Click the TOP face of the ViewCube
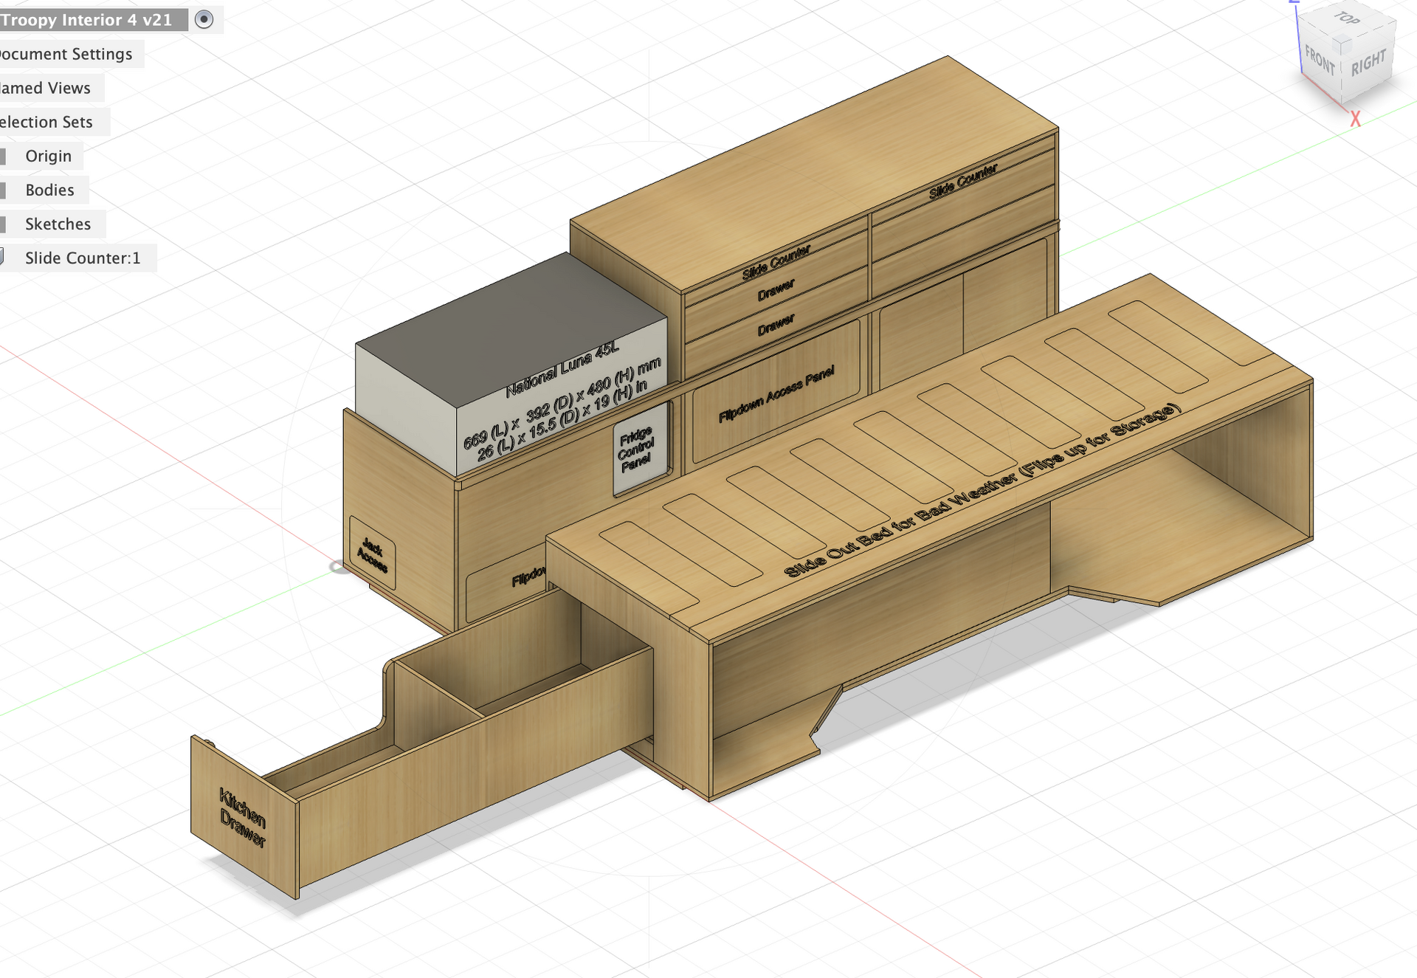This screenshot has width=1417, height=978. (x=1348, y=19)
